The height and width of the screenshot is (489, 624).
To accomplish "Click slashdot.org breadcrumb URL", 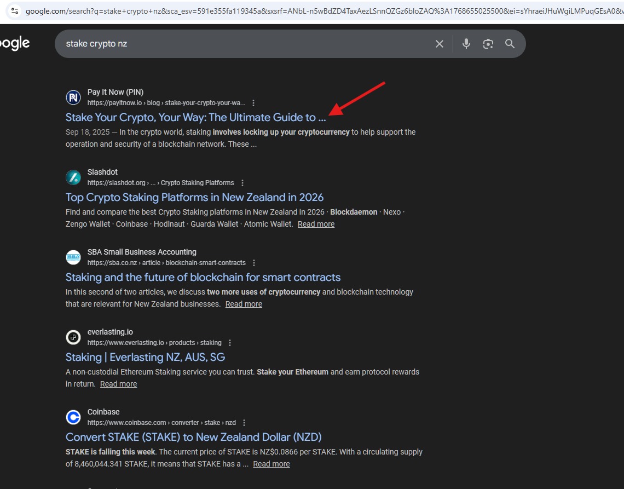I will 161,183.
